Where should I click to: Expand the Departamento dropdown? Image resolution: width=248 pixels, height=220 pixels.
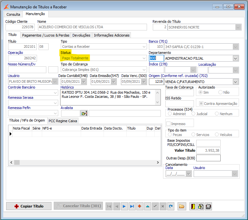pos(235,58)
